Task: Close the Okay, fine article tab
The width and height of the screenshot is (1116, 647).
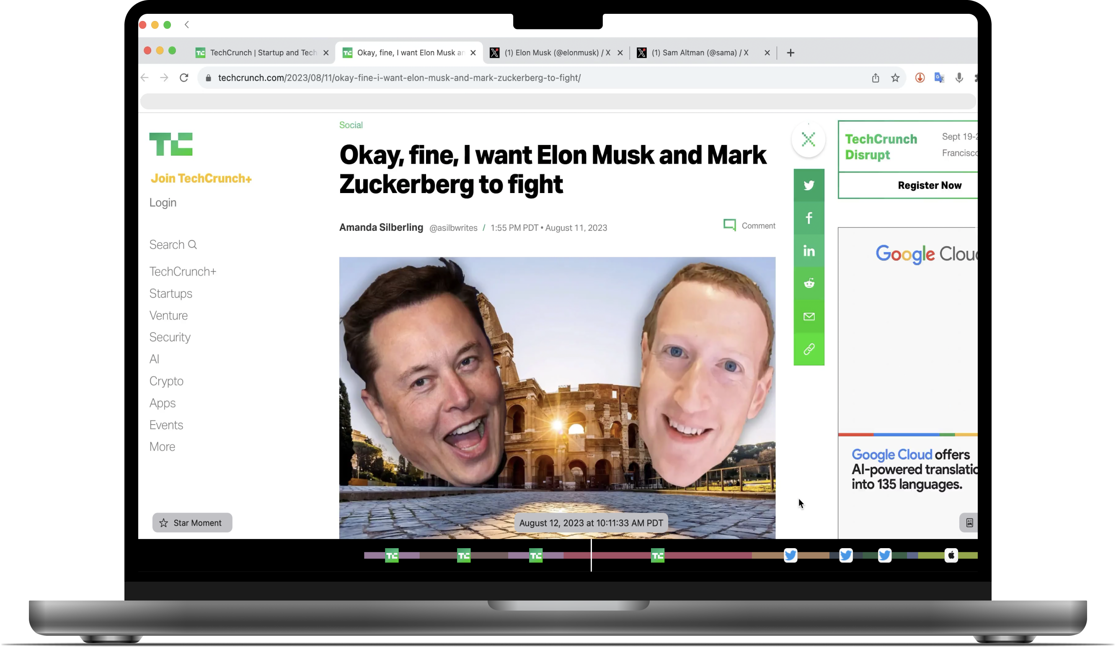Action: point(473,53)
